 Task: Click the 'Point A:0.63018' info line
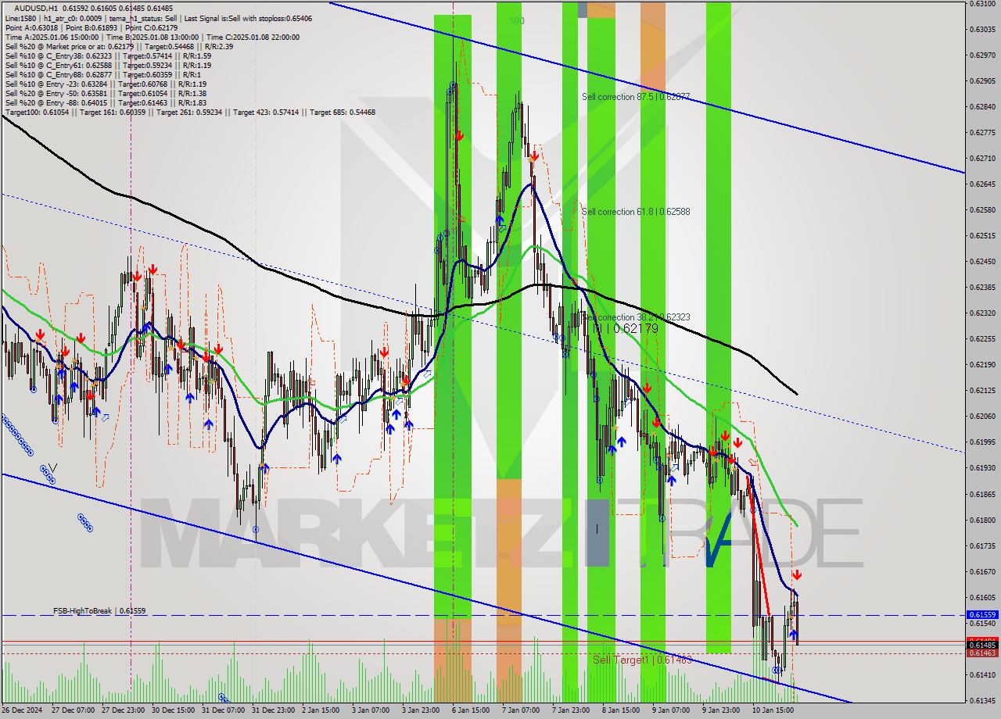click(x=91, y=27)
